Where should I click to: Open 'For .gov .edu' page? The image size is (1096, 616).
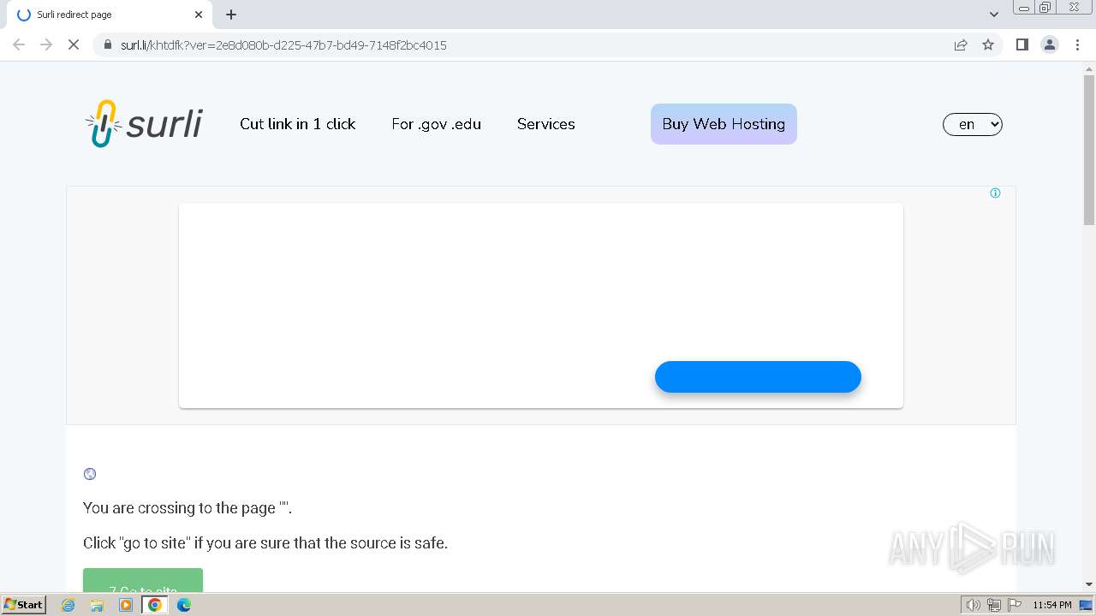click(x=436, y=124)
